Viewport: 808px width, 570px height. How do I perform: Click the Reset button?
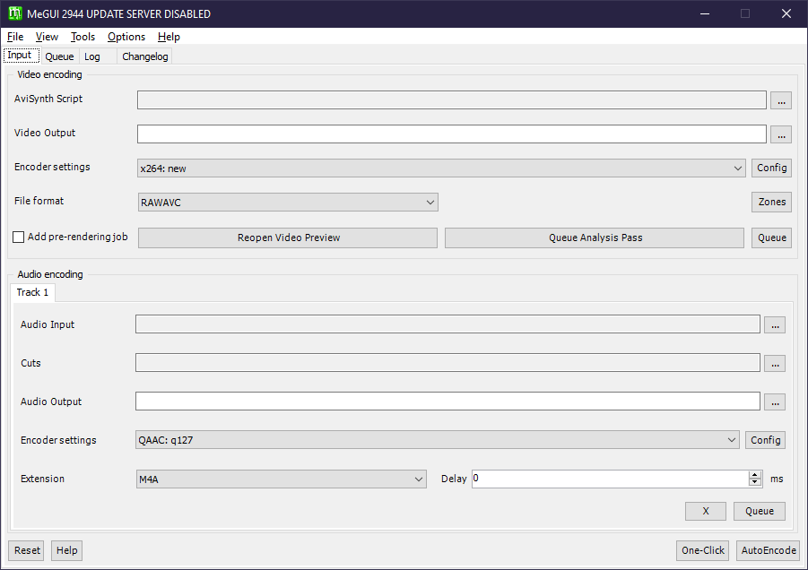[x=26, y=550]
